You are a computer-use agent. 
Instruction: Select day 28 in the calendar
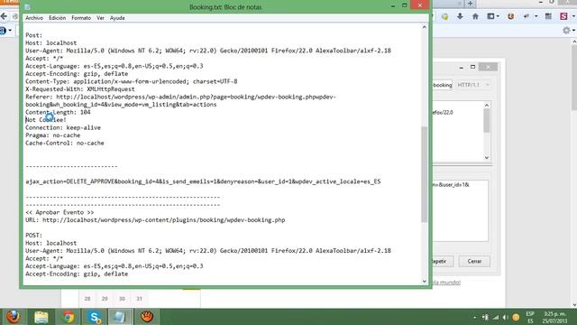87,299
